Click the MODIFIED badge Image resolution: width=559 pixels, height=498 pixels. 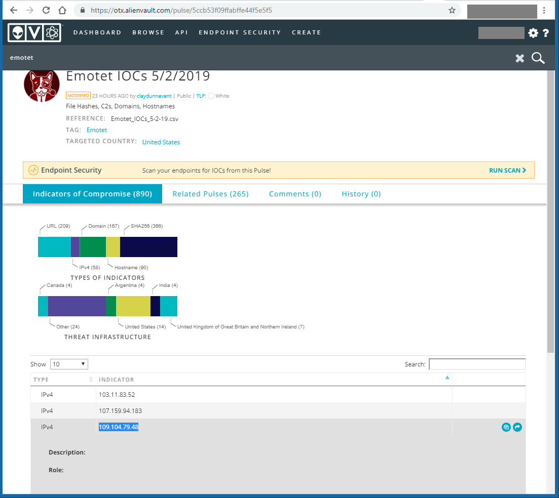[78, 96]
